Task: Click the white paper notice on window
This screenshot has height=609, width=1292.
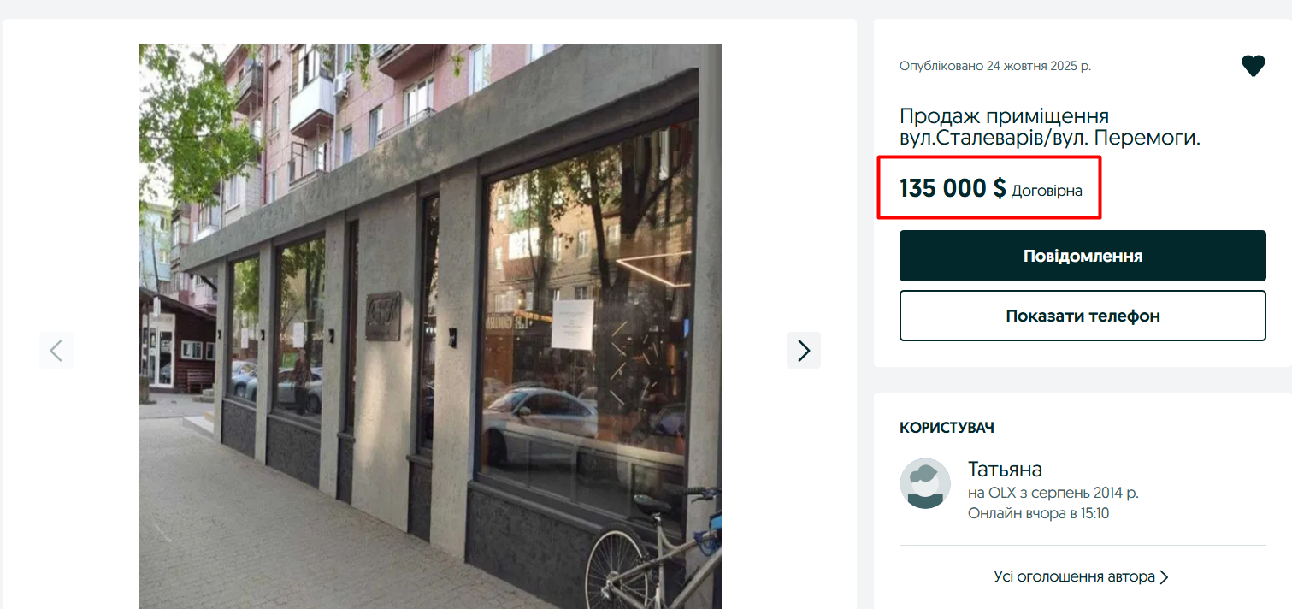Action: (x=572, y=324)
